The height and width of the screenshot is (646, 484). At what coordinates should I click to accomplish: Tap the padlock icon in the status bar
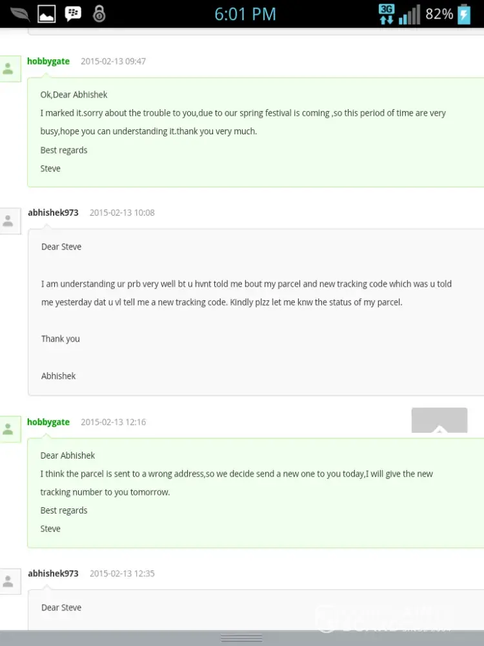point(99,13)
